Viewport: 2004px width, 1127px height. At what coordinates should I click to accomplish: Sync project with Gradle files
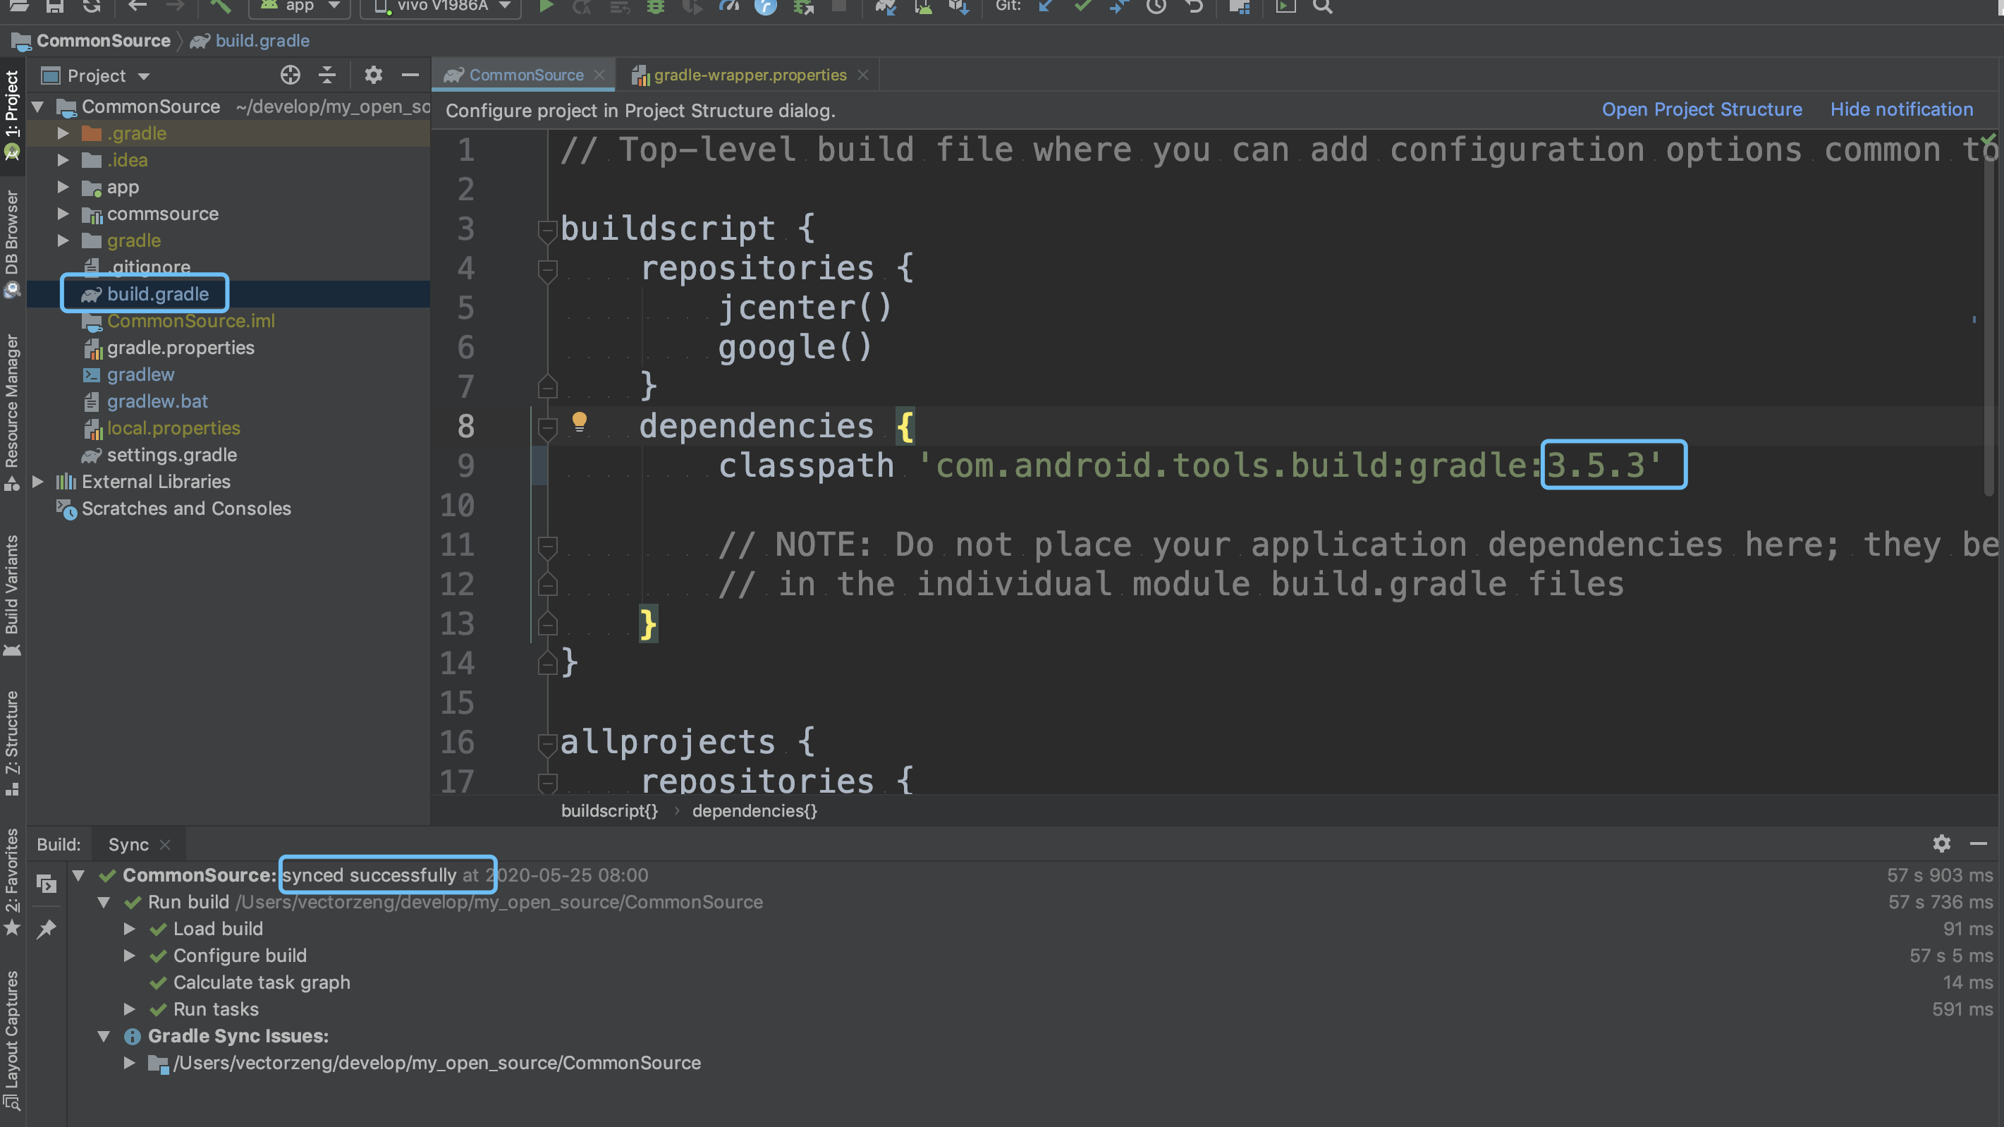pos(886,8)
